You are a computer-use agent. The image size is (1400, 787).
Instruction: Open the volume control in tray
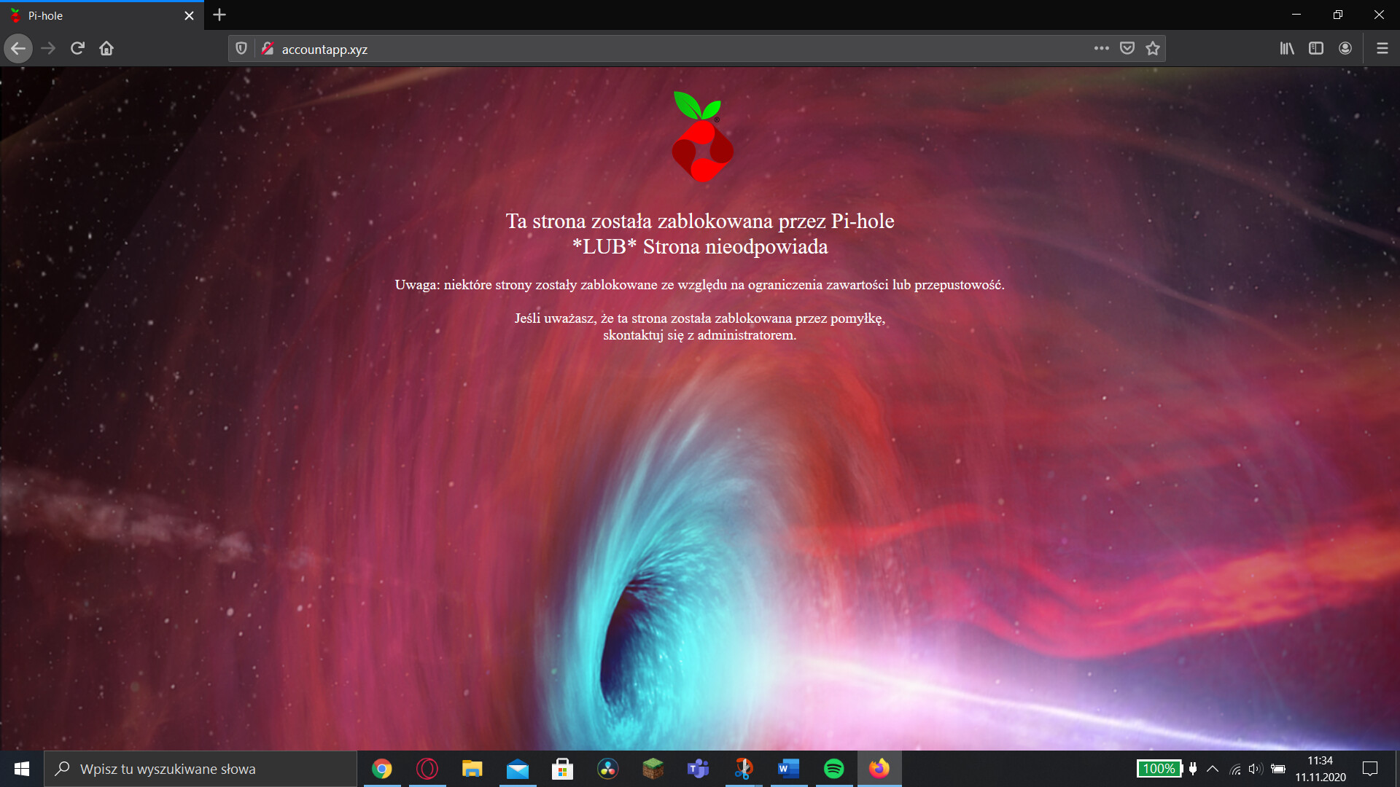click(x=1255, y=769)
